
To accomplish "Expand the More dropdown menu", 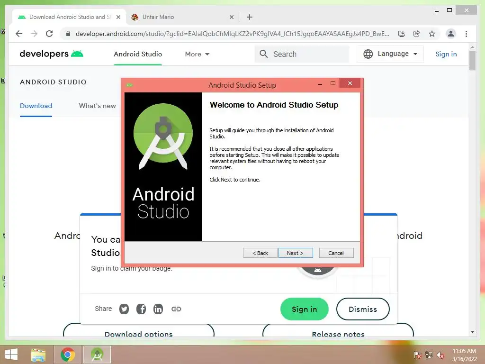I will click(x=197, y=54).
